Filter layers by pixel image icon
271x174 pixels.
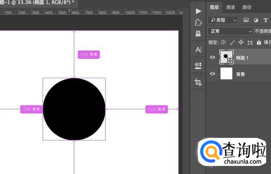[246, 20]
